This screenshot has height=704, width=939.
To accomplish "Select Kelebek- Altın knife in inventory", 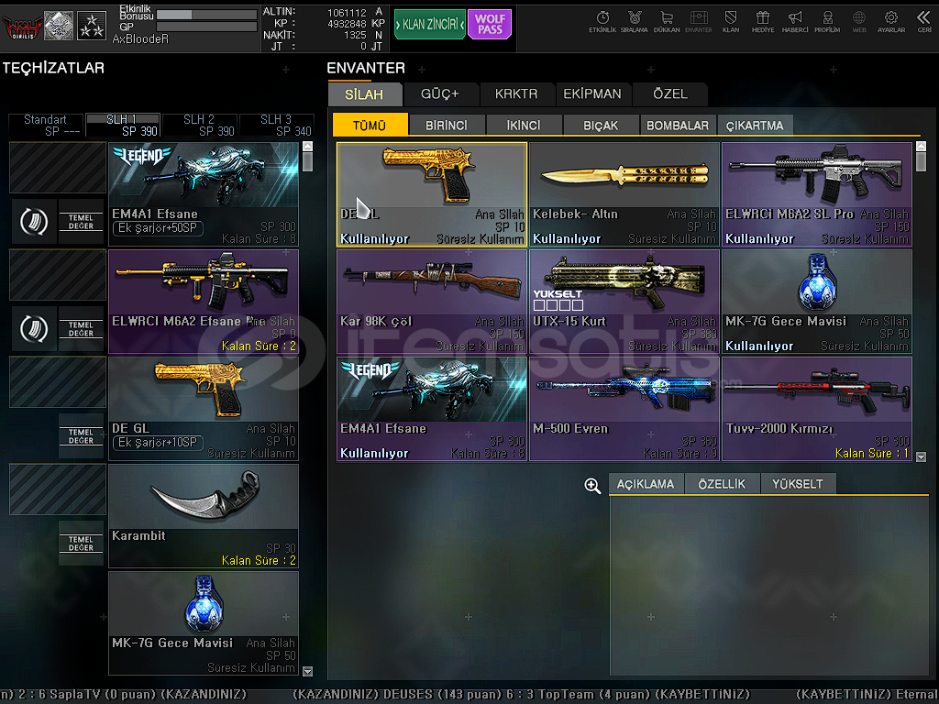I will click(624, 194).
